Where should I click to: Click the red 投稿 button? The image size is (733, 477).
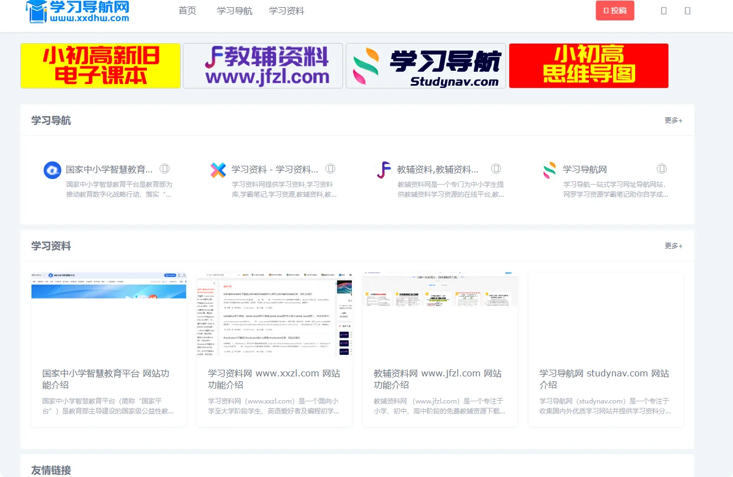point(615,10)
